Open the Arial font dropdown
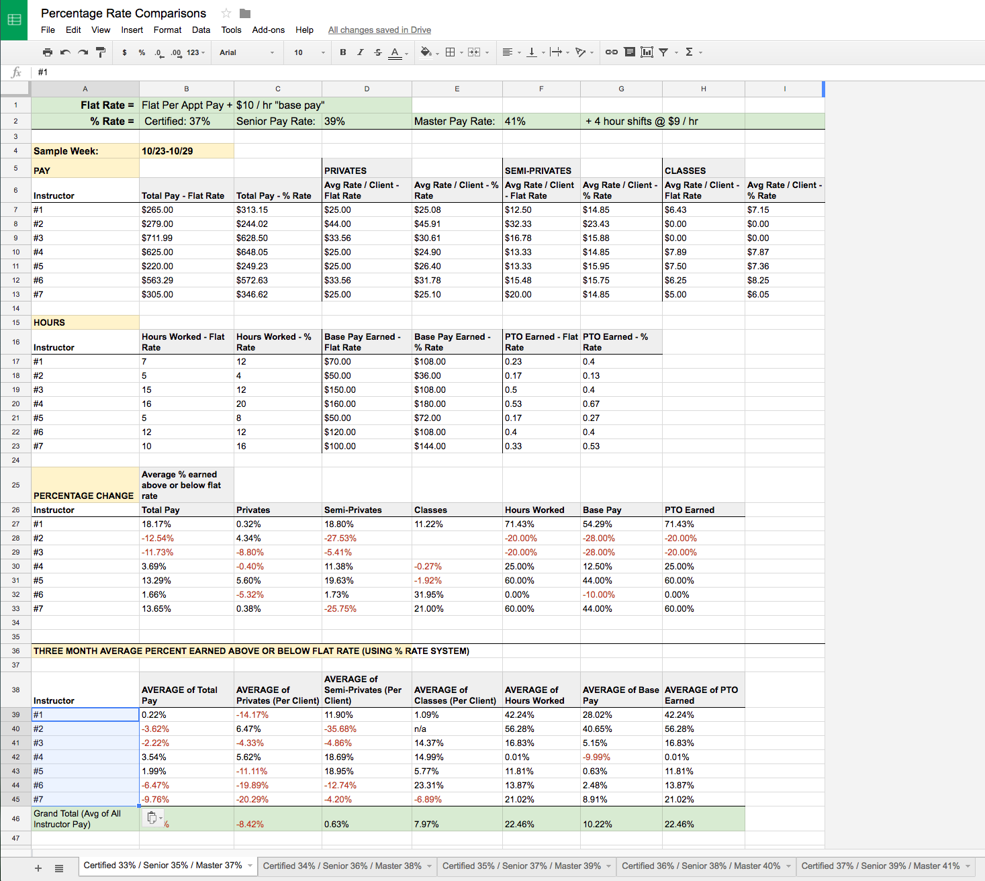 [247, 52]
